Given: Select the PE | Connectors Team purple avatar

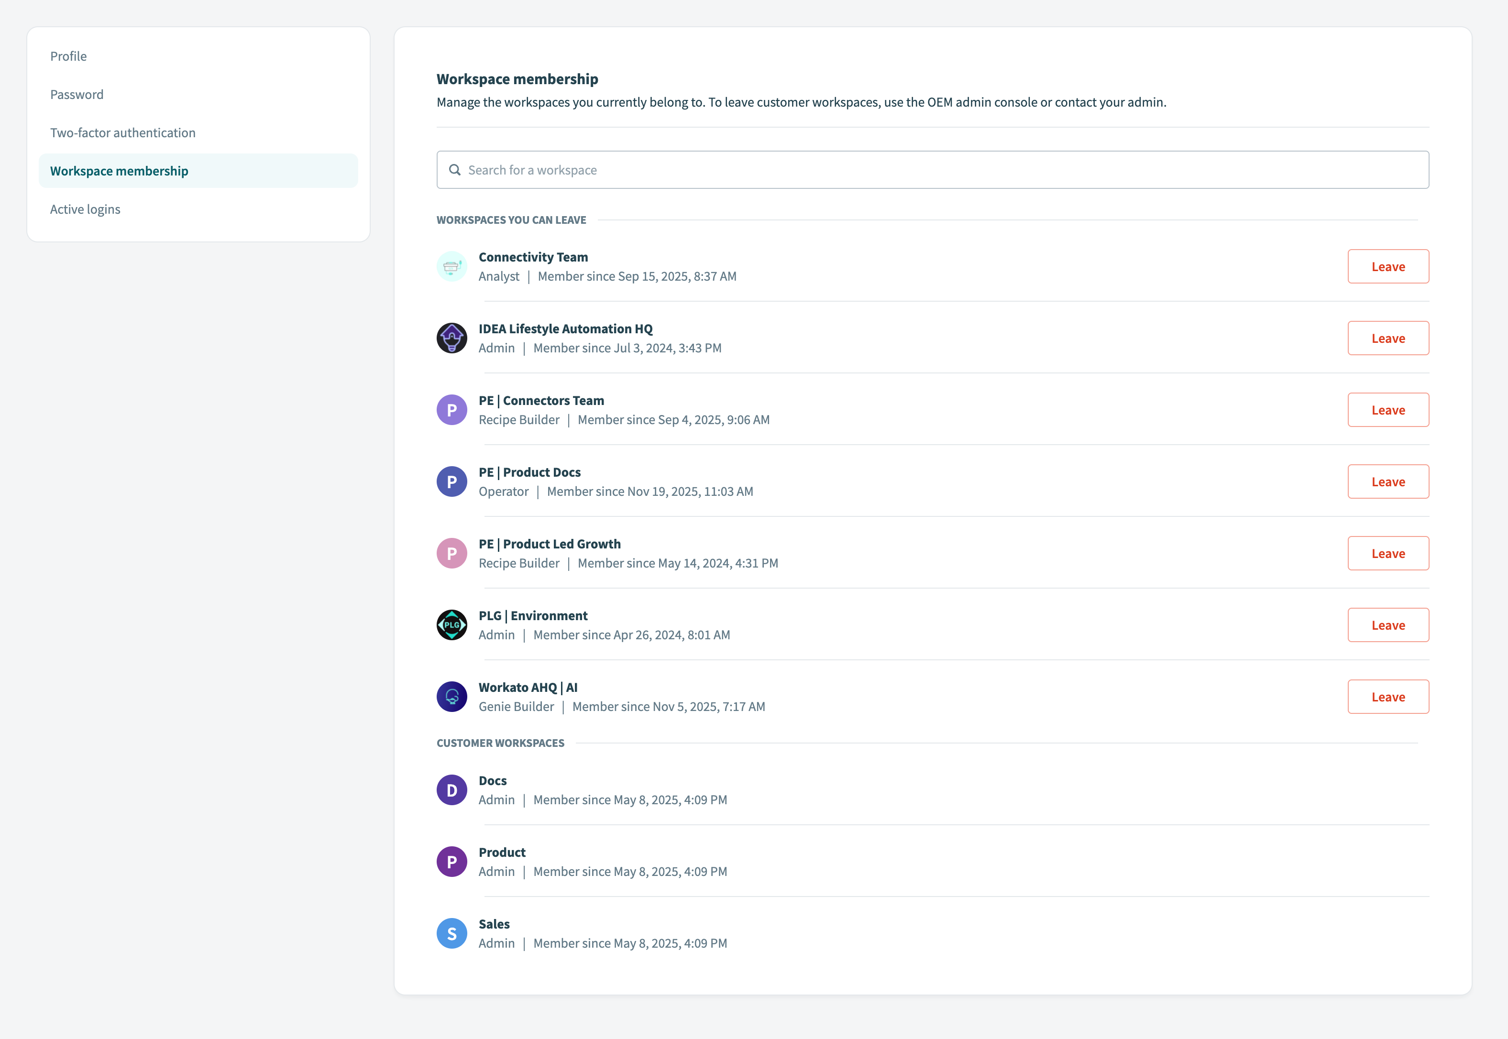Looking at the screenshot, I should click(x=451, y=409).
